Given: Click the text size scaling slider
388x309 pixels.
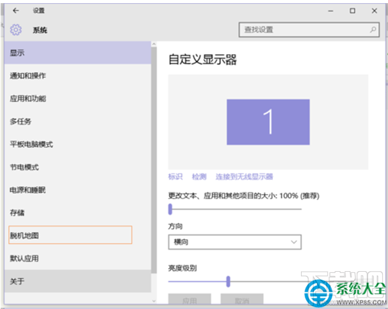Looking at the screenshot, I should click(x=234, y=209).
